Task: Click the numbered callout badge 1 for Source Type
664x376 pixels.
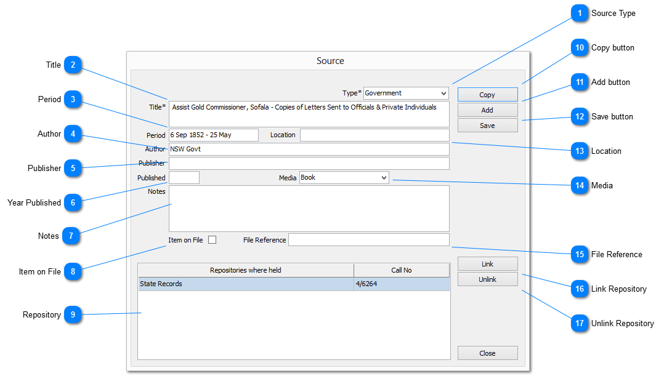Action: coord(580,14)
